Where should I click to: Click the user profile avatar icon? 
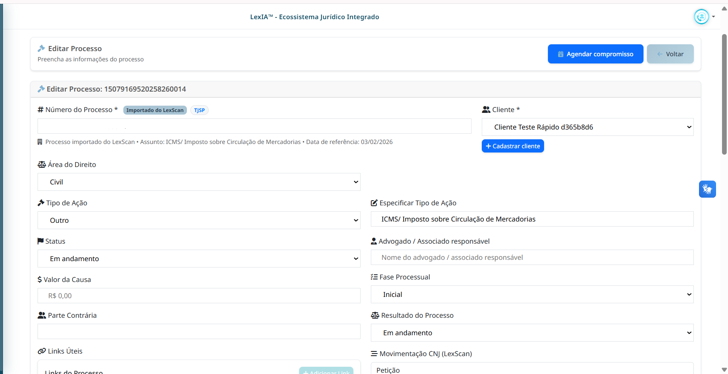[701, 17]
